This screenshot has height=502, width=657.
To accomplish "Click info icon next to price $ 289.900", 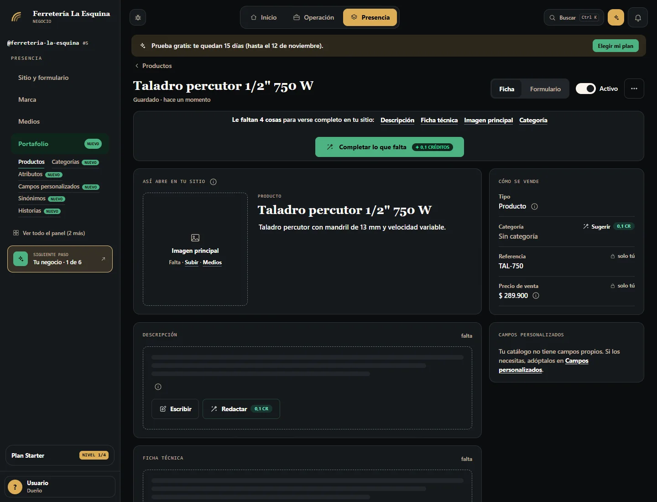I will coord(536,296).
